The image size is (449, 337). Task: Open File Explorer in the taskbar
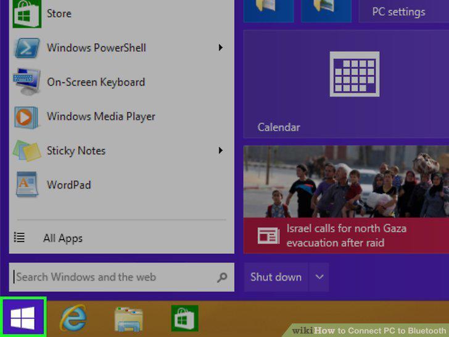[128, 319]
